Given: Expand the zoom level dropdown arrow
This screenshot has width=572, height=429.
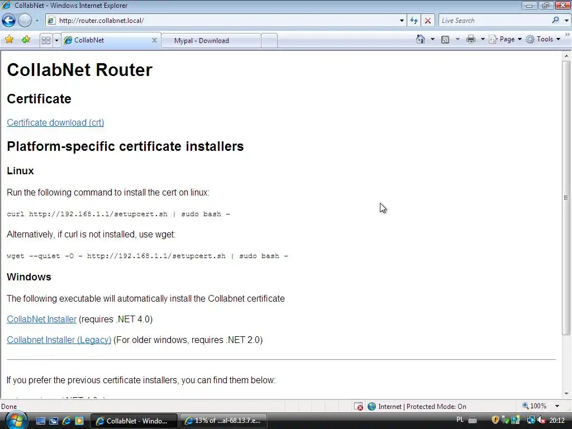Looking at the screenshot, I should click(x=557, y=406).
